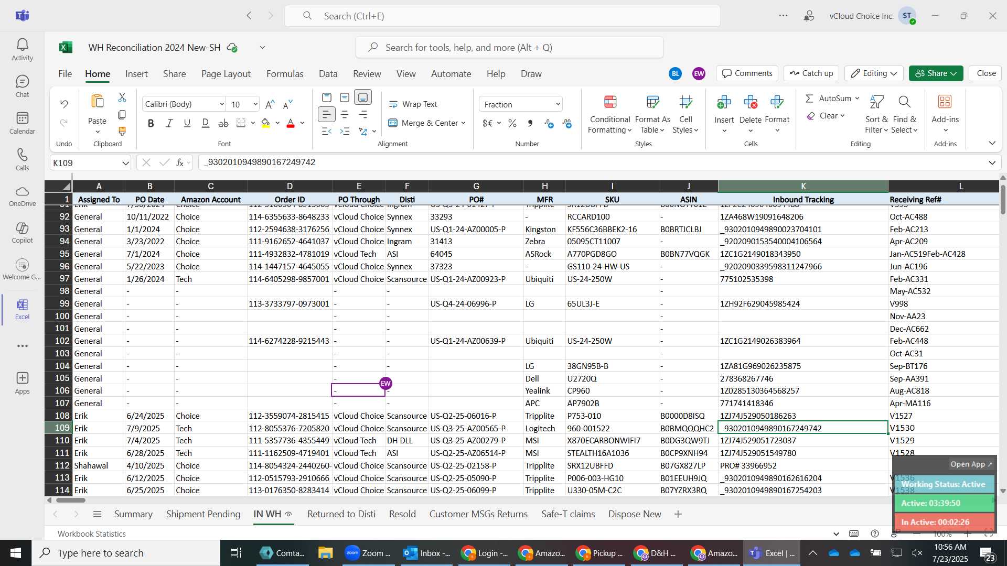Viewport: 1007px width, 566px height.
Task: Open the Data ribbon tab
Action: 328,74
